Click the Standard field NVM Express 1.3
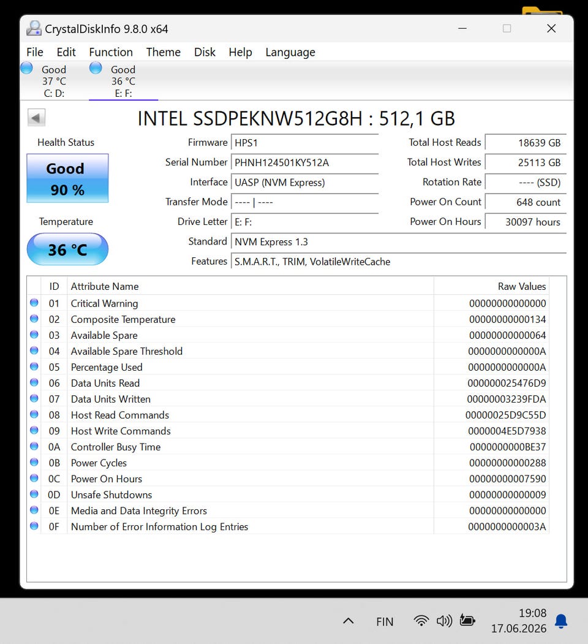Image resolution: width=588 pixels, height=644 pixels. coord(399,242)
